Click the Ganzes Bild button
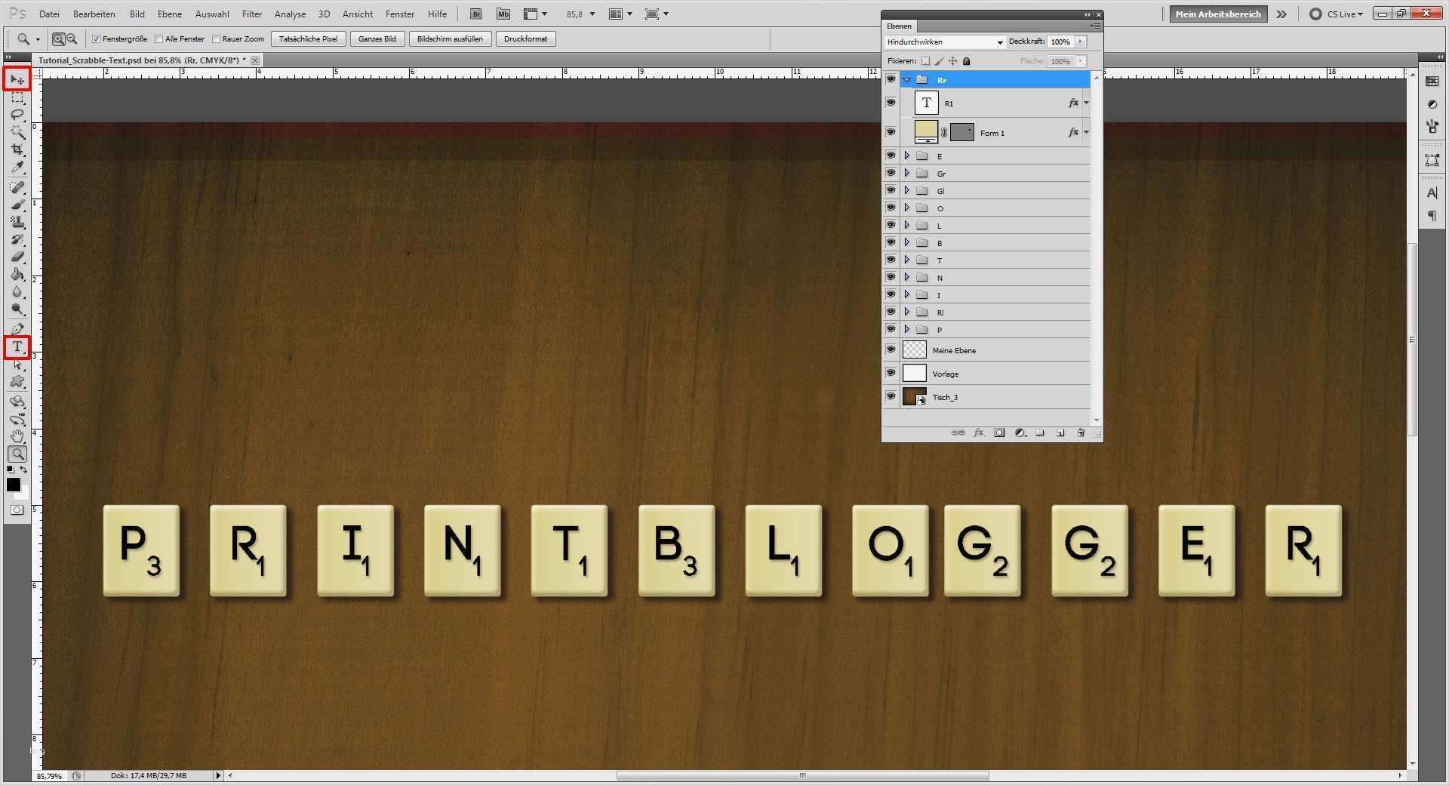The image size is (1449, 785). 377,38
